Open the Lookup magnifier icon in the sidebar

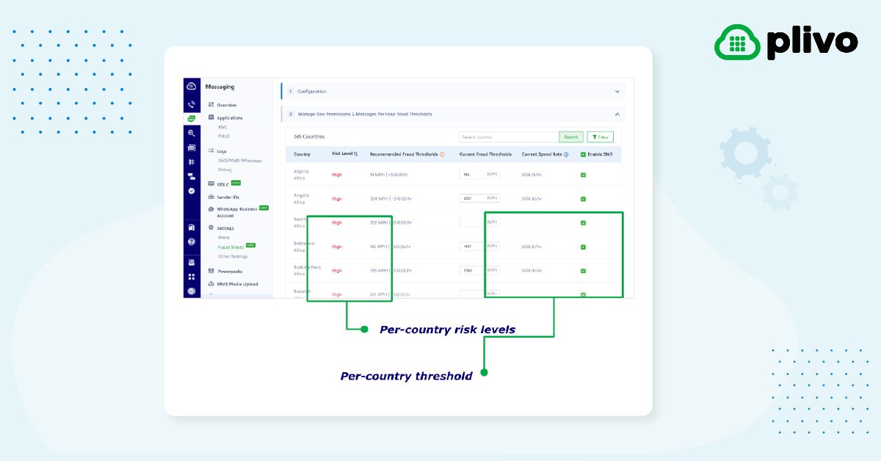point(192,133)
